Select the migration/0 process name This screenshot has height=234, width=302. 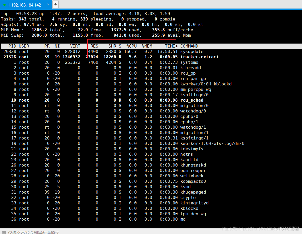coord(194,105)
